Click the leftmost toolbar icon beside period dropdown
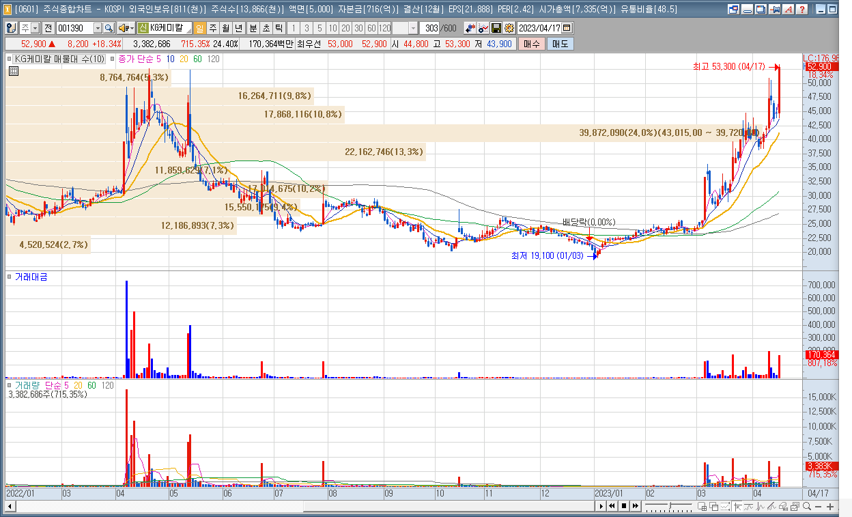This screenshot has width=852, height=517. point(12,28)
